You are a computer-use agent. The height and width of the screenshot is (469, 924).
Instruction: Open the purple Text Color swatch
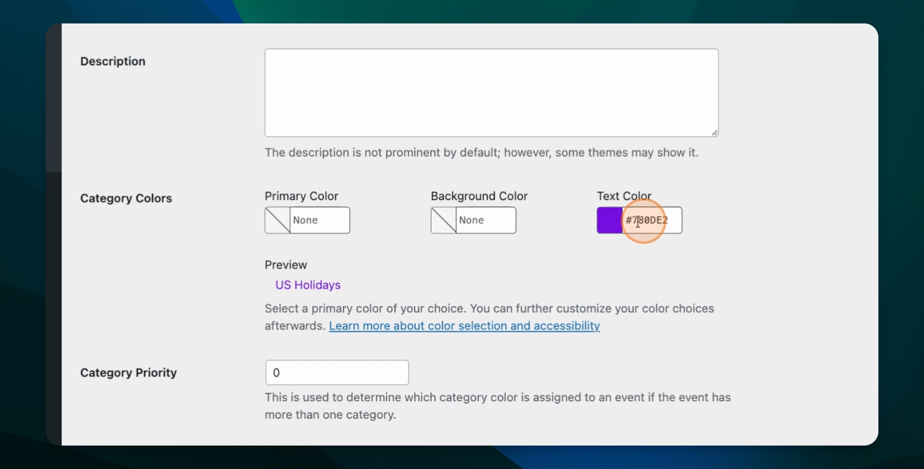[609, 220]
